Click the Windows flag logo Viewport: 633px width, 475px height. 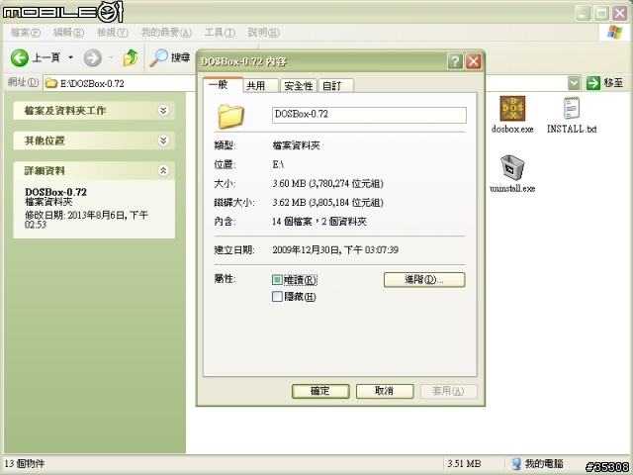614,33
